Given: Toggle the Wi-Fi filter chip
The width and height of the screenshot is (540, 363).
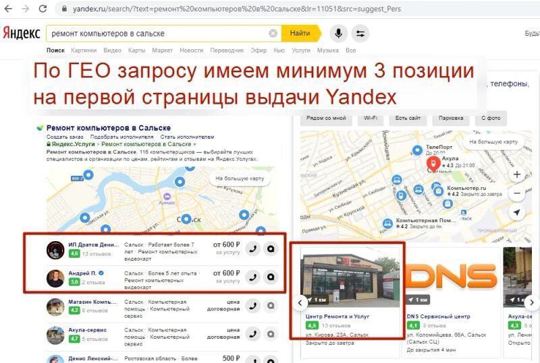Looking at the screenshot, I should pyautogui.click(x=371, y=118).
